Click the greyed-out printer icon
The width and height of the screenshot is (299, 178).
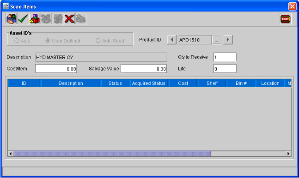tap(81, 19)
